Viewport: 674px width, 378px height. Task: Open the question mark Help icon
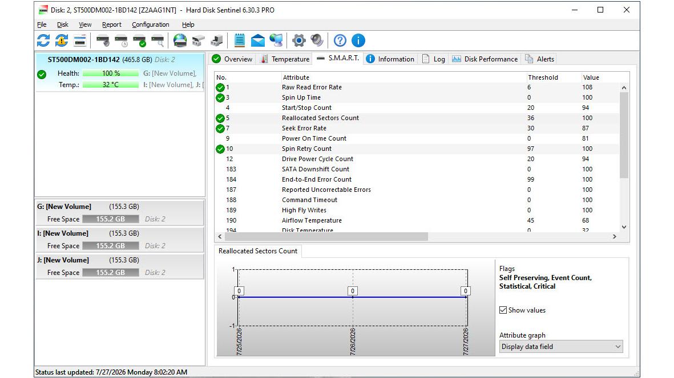340,41
